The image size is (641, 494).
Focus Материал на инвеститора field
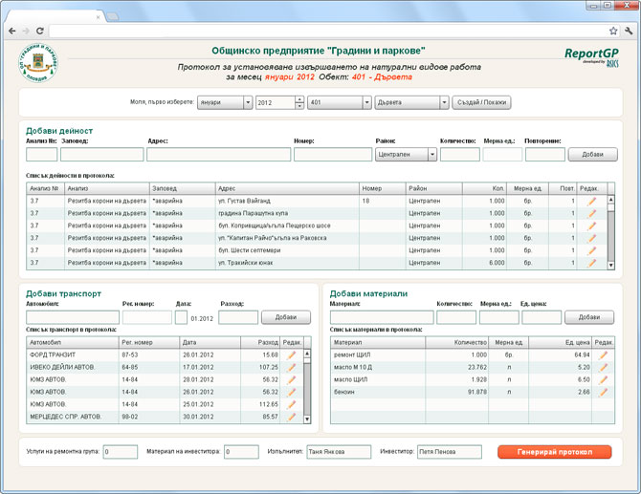coord(241,452)
